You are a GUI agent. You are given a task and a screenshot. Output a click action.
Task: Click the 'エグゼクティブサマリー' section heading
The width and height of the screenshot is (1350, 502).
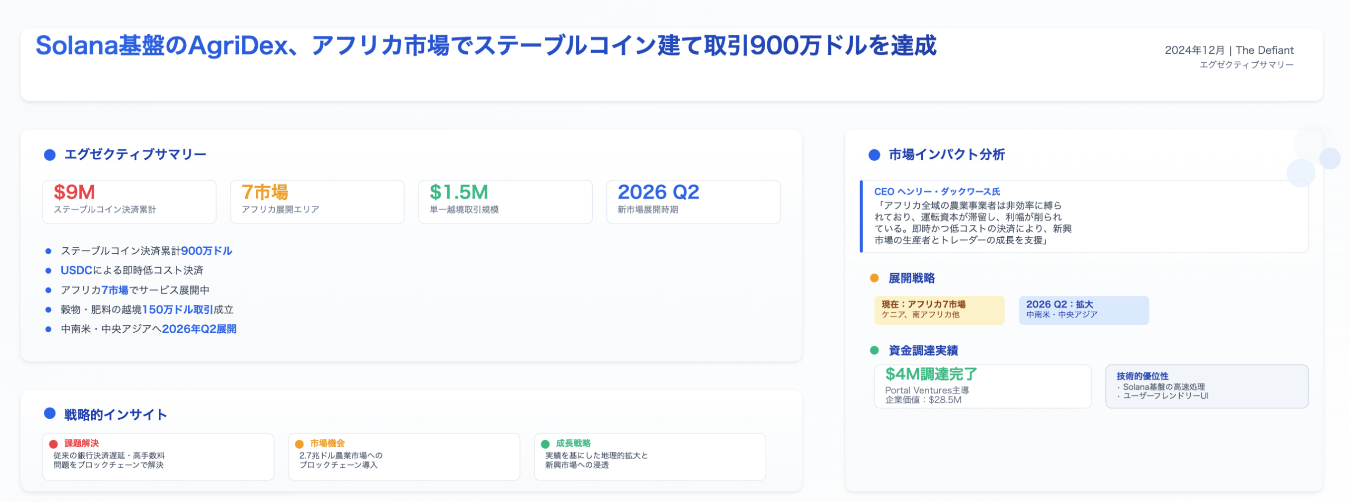click(x=135, y=155)
